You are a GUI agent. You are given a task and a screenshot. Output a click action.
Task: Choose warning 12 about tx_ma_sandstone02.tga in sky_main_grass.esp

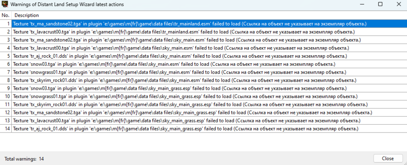coord(192,113)
